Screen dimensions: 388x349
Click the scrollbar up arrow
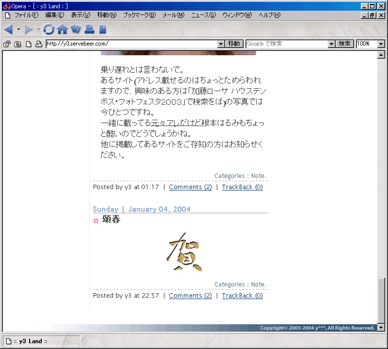[x=381, y=55]
